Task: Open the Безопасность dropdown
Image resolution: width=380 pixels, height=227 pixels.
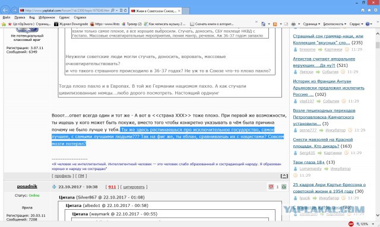Action: [335, 24]
